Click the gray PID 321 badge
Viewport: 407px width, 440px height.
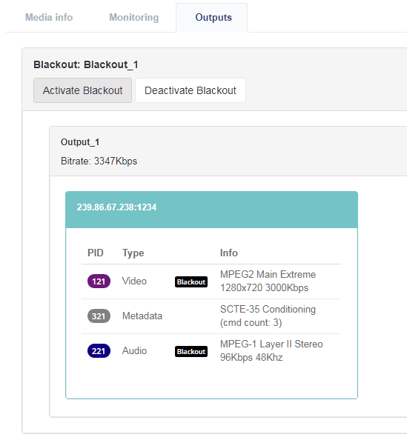pyautogui.click(x=99, y=316)
